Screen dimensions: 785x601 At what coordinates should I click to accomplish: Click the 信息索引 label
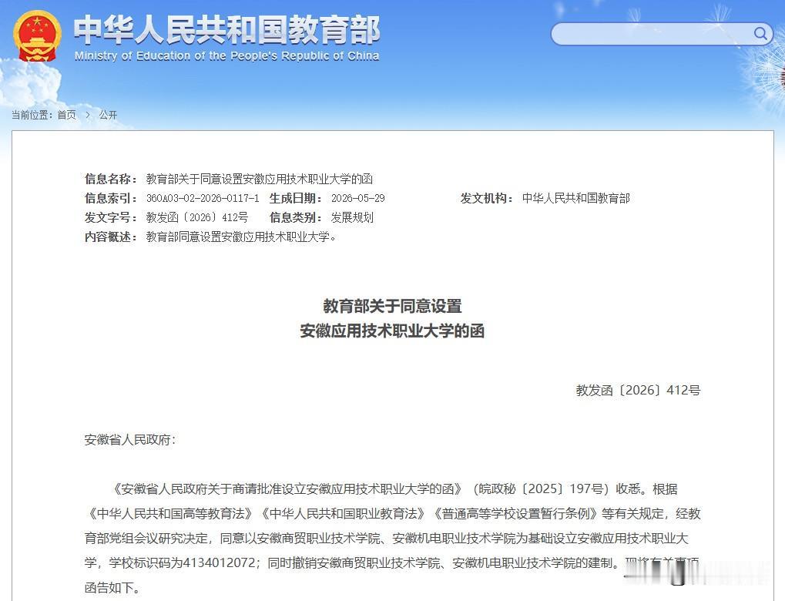point(111,198)
